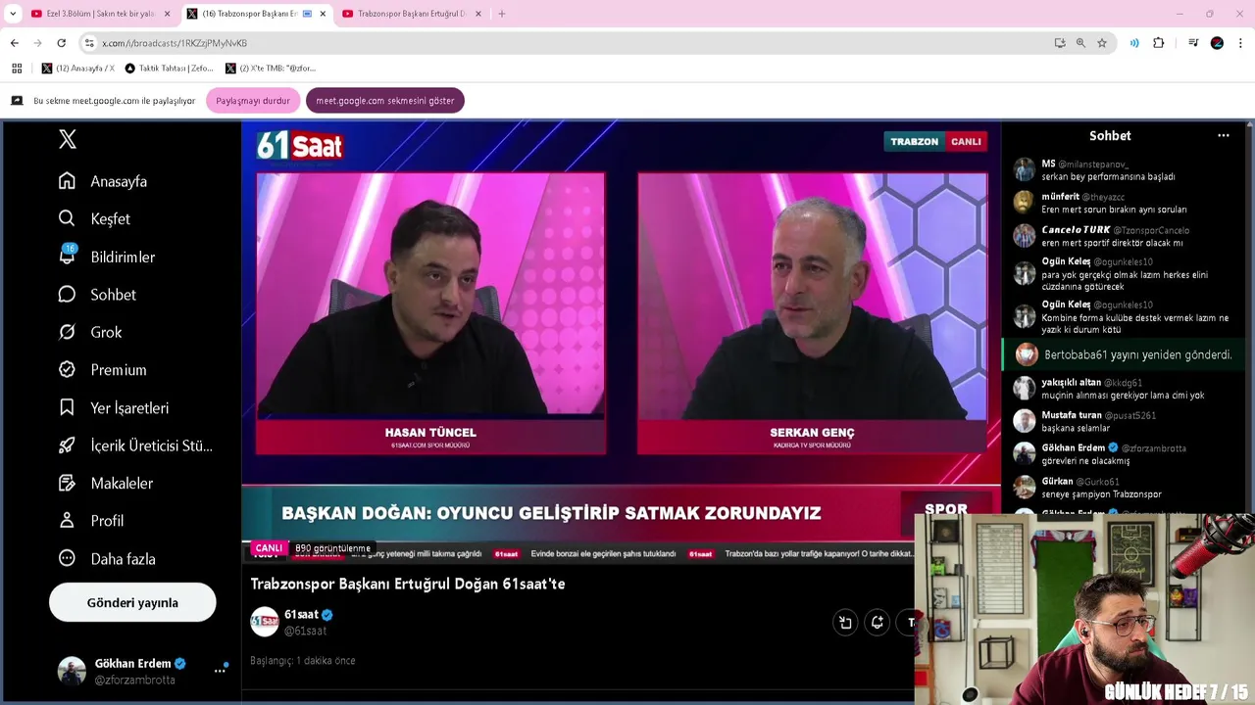Open Anasayfa home icon
The image size is (1255, 705).
(x=67, y=181)
